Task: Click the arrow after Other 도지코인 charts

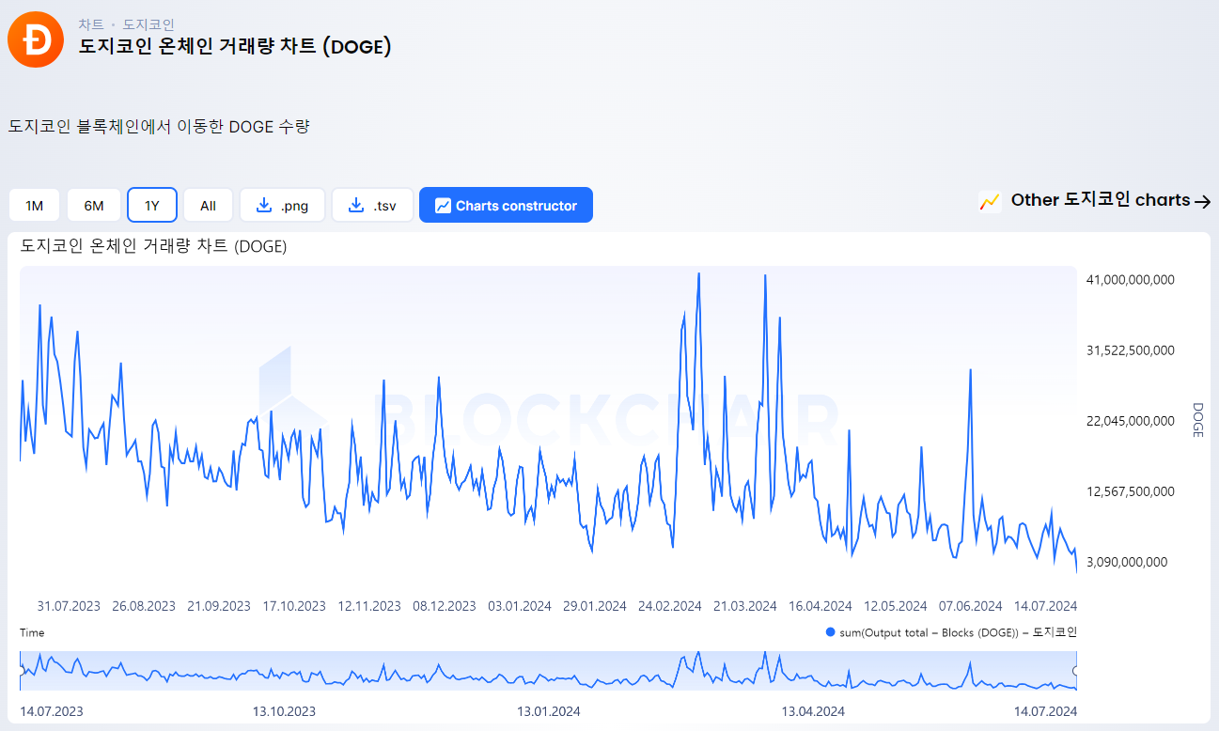Action: pyautogui.click(x=1202, y=201)
